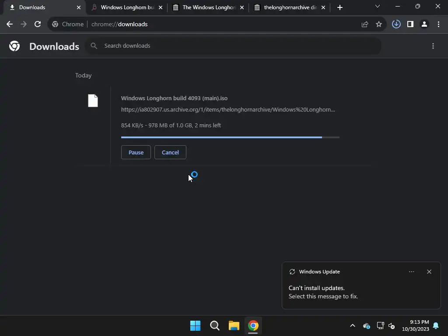Switch to the Windows Longhorn build tab

click(x=127, y=7)
